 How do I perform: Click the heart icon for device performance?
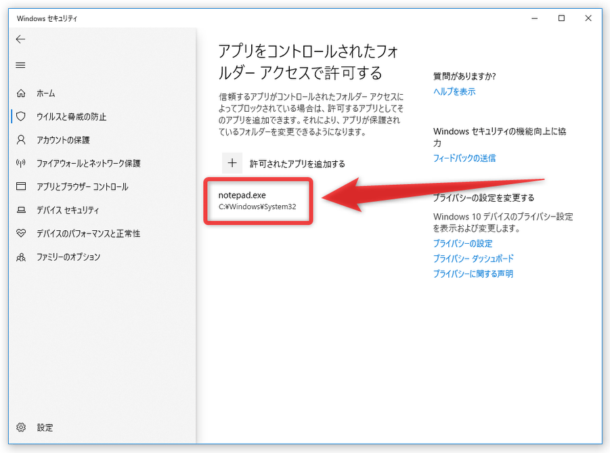(x=21, y=233)
